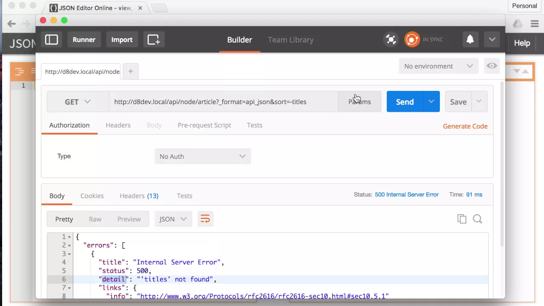Viewport: 544px width, 306px height.
Task: Open the header chevron dropdown menu
Action: coord(492,40)
